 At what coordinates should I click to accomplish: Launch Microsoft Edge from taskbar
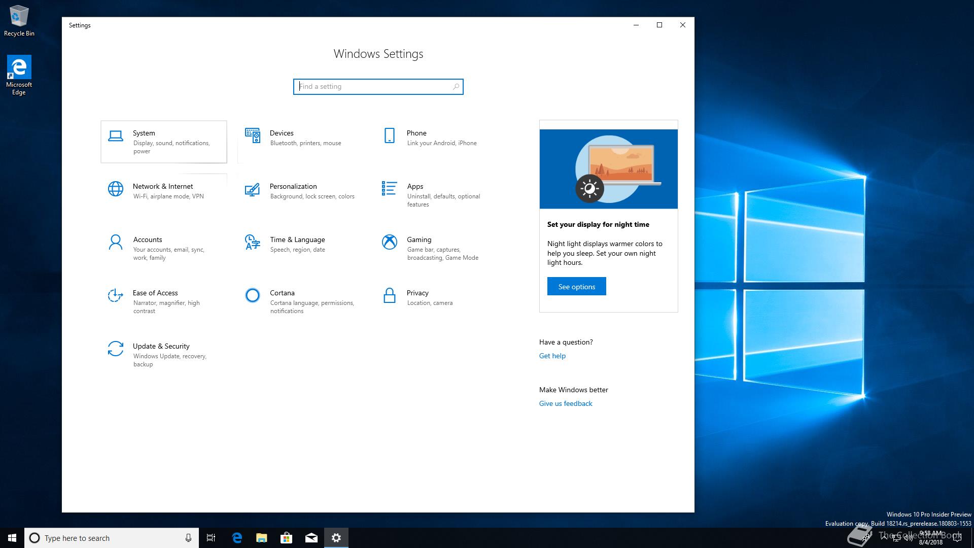point(237,538)
